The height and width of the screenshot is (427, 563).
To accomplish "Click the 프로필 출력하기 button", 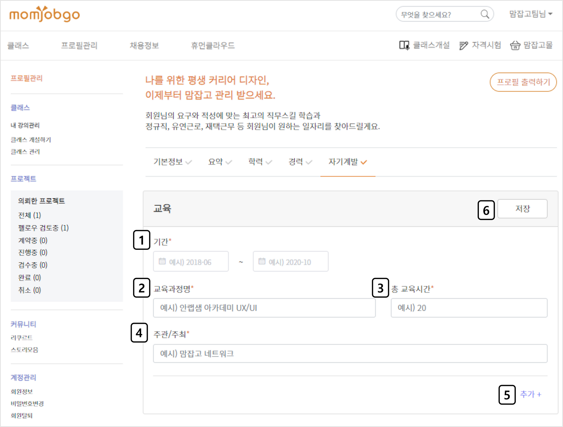I will pyautogui.click(x=523, y=82).
